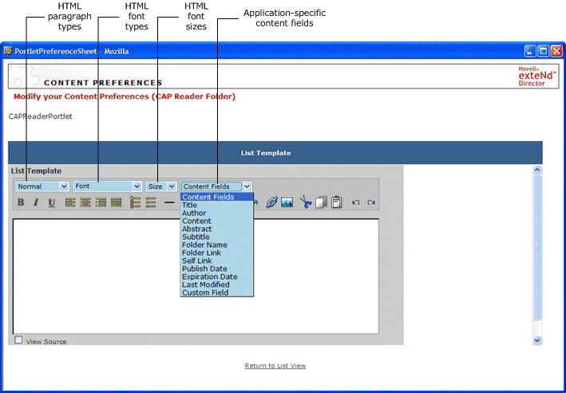
Task: Select Folder Name field option
Action: tap(216, 245)
